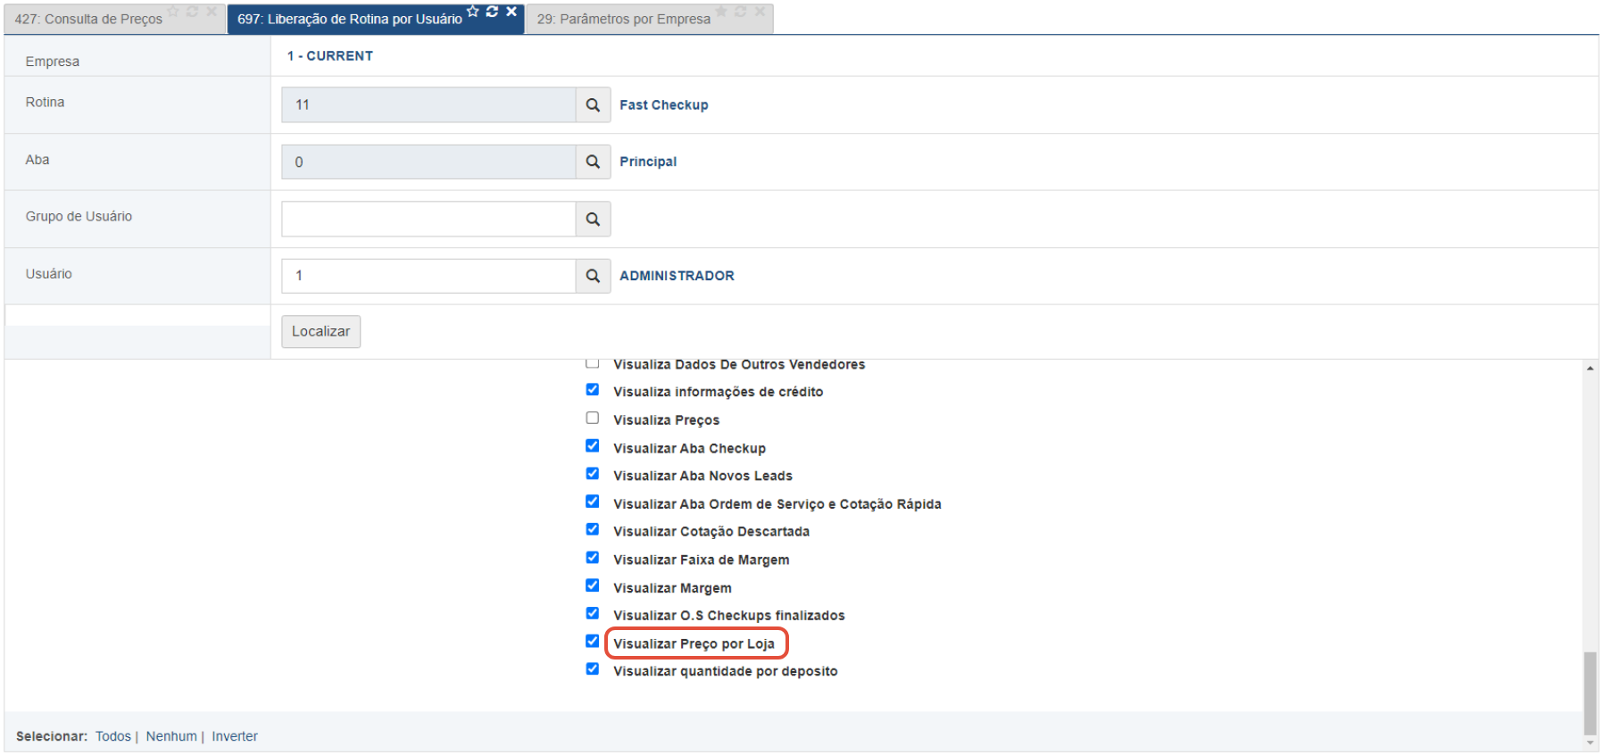This screenshot has width=1604, height=755.
Task: Toggle Visualizar O.S Checkups finalizados checkbox
Action: pos(593,613)
